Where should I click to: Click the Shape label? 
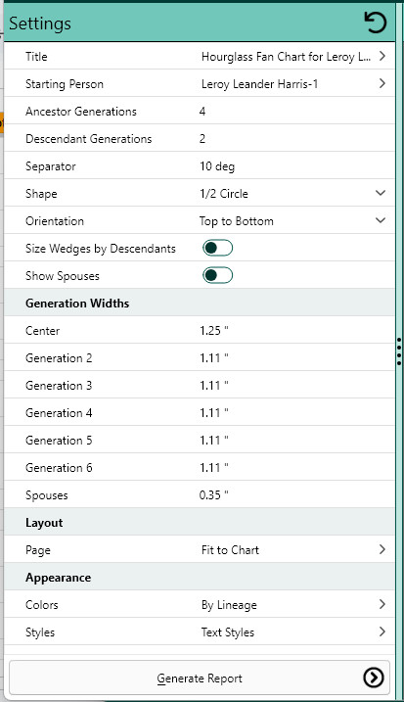point(41,194)
